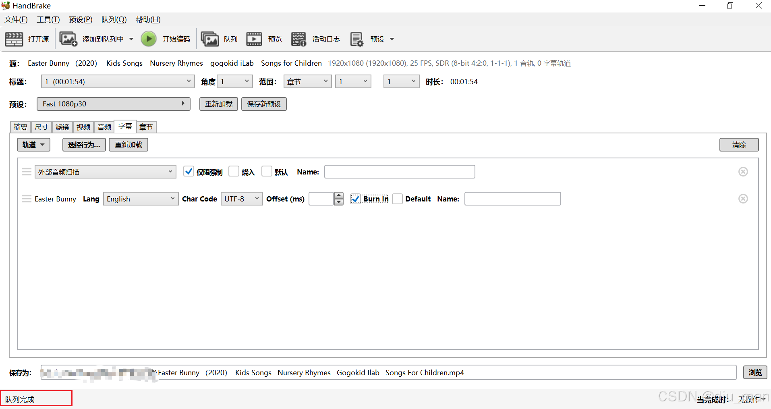Click the 清除 clear button
Screen dimensions: 771x409
point(739,145)
